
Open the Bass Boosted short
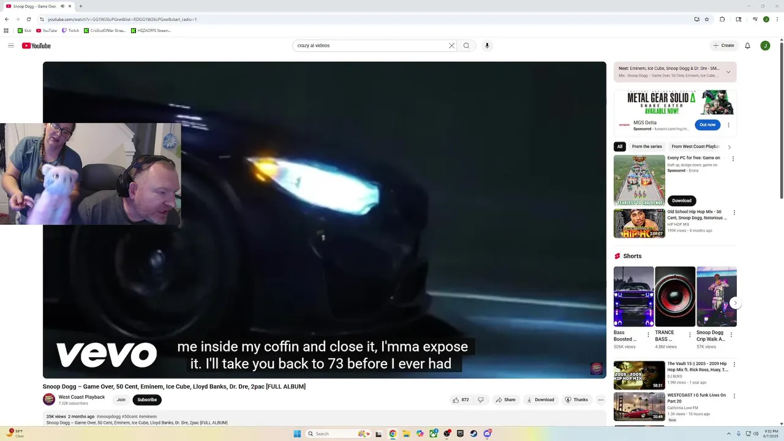pos(633,296)
